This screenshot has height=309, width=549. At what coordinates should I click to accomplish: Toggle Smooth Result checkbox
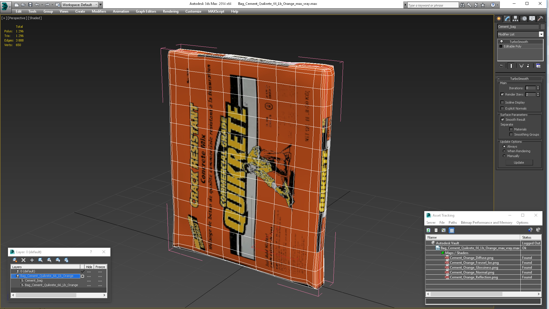(502, 120)
